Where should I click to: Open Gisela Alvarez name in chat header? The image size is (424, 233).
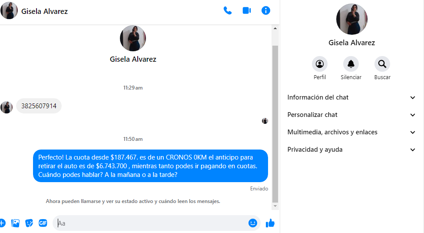point(44,11)
